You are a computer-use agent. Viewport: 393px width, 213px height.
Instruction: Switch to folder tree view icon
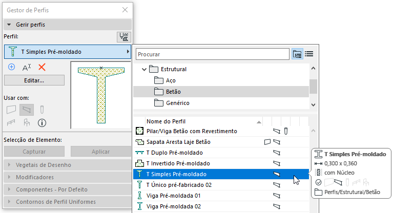297,54
